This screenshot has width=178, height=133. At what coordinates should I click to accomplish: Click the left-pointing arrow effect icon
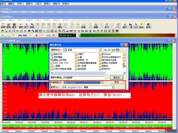44,31
